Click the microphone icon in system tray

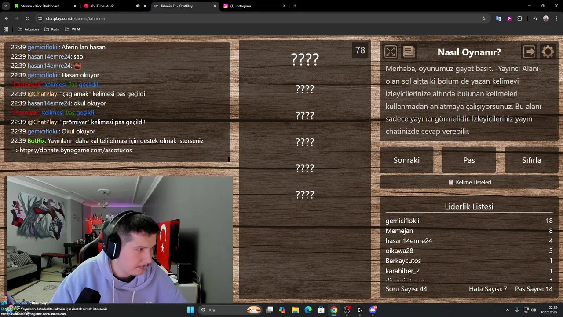point(517,310)
